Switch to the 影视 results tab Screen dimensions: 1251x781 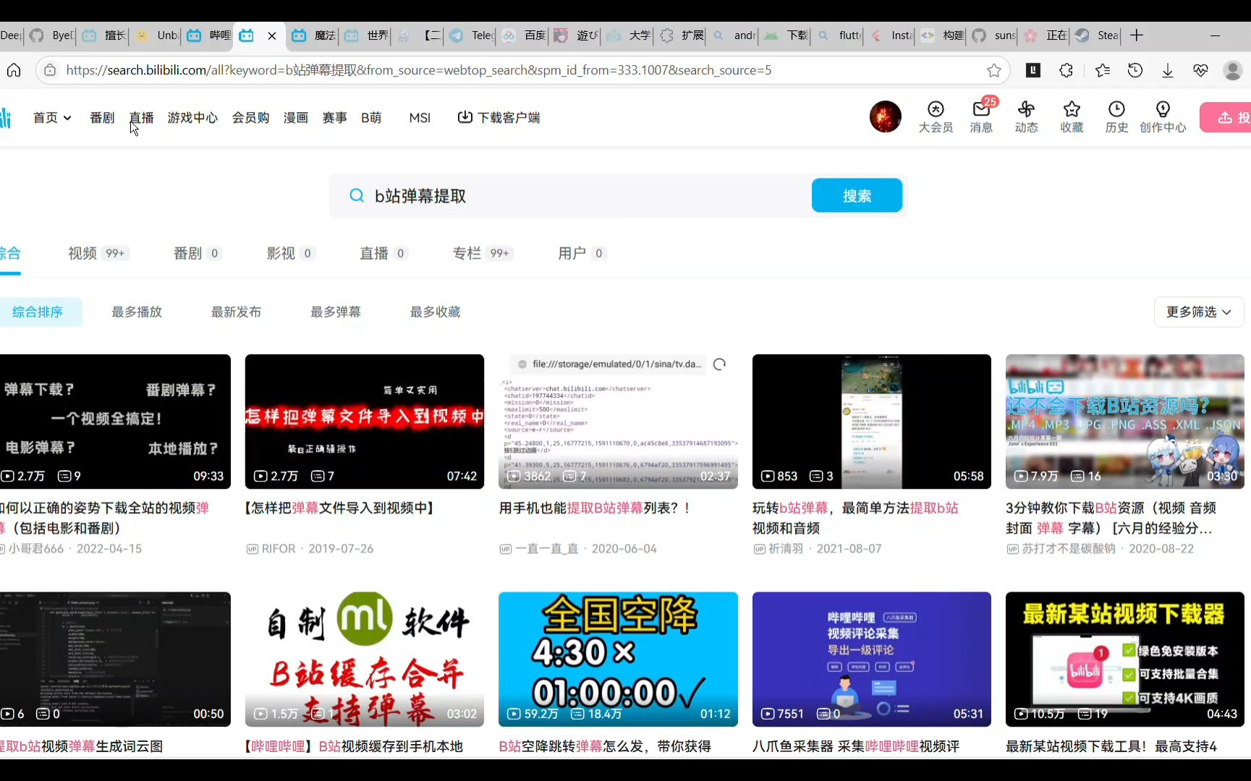pyautogui.click(x=290, y=253)
